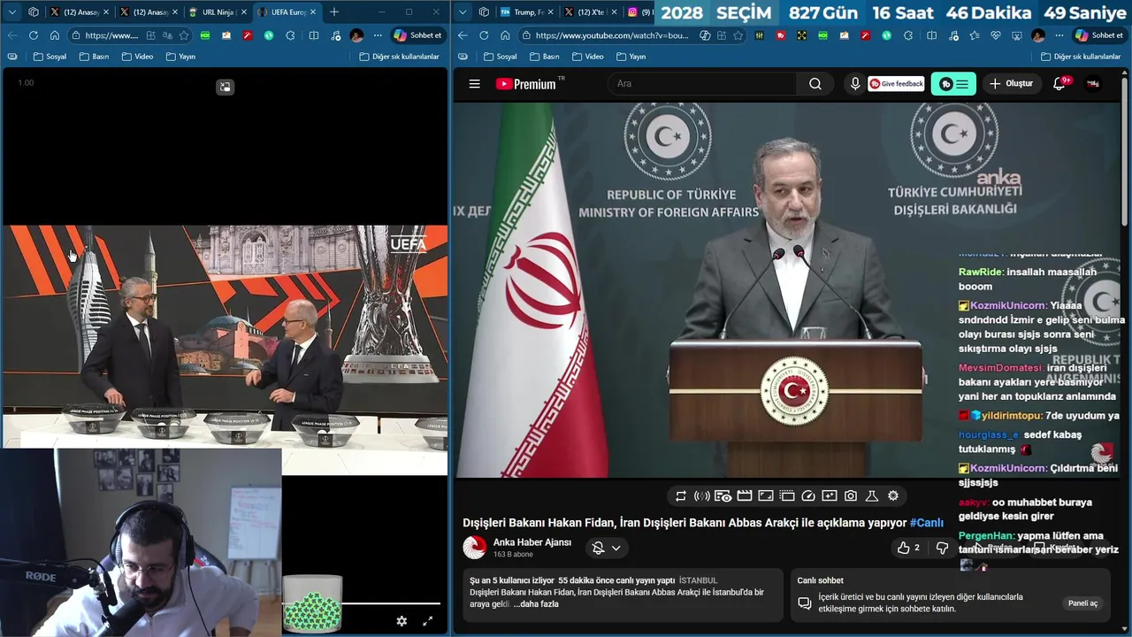Open Sosyal bookmarks folder in right browser

pyautogui.click(x=500, y=57)
